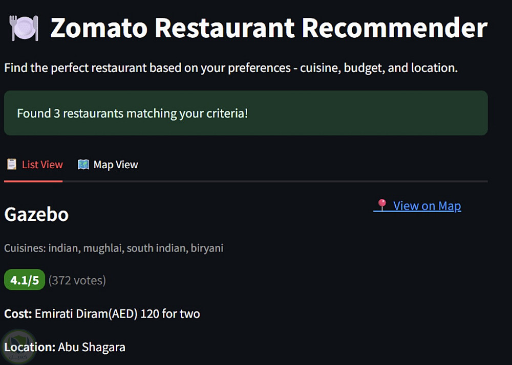Click the AED 120 for two price
The height and width of the screenshot is (365, 512).
(117, 313)
